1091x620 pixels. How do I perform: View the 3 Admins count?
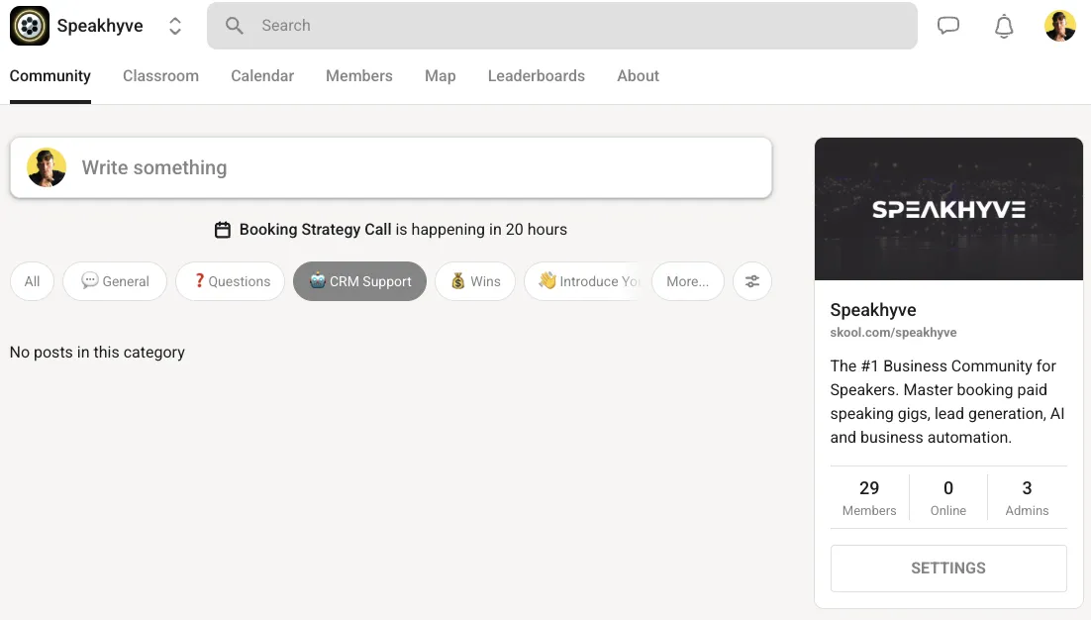click(x=1027, y=497)
